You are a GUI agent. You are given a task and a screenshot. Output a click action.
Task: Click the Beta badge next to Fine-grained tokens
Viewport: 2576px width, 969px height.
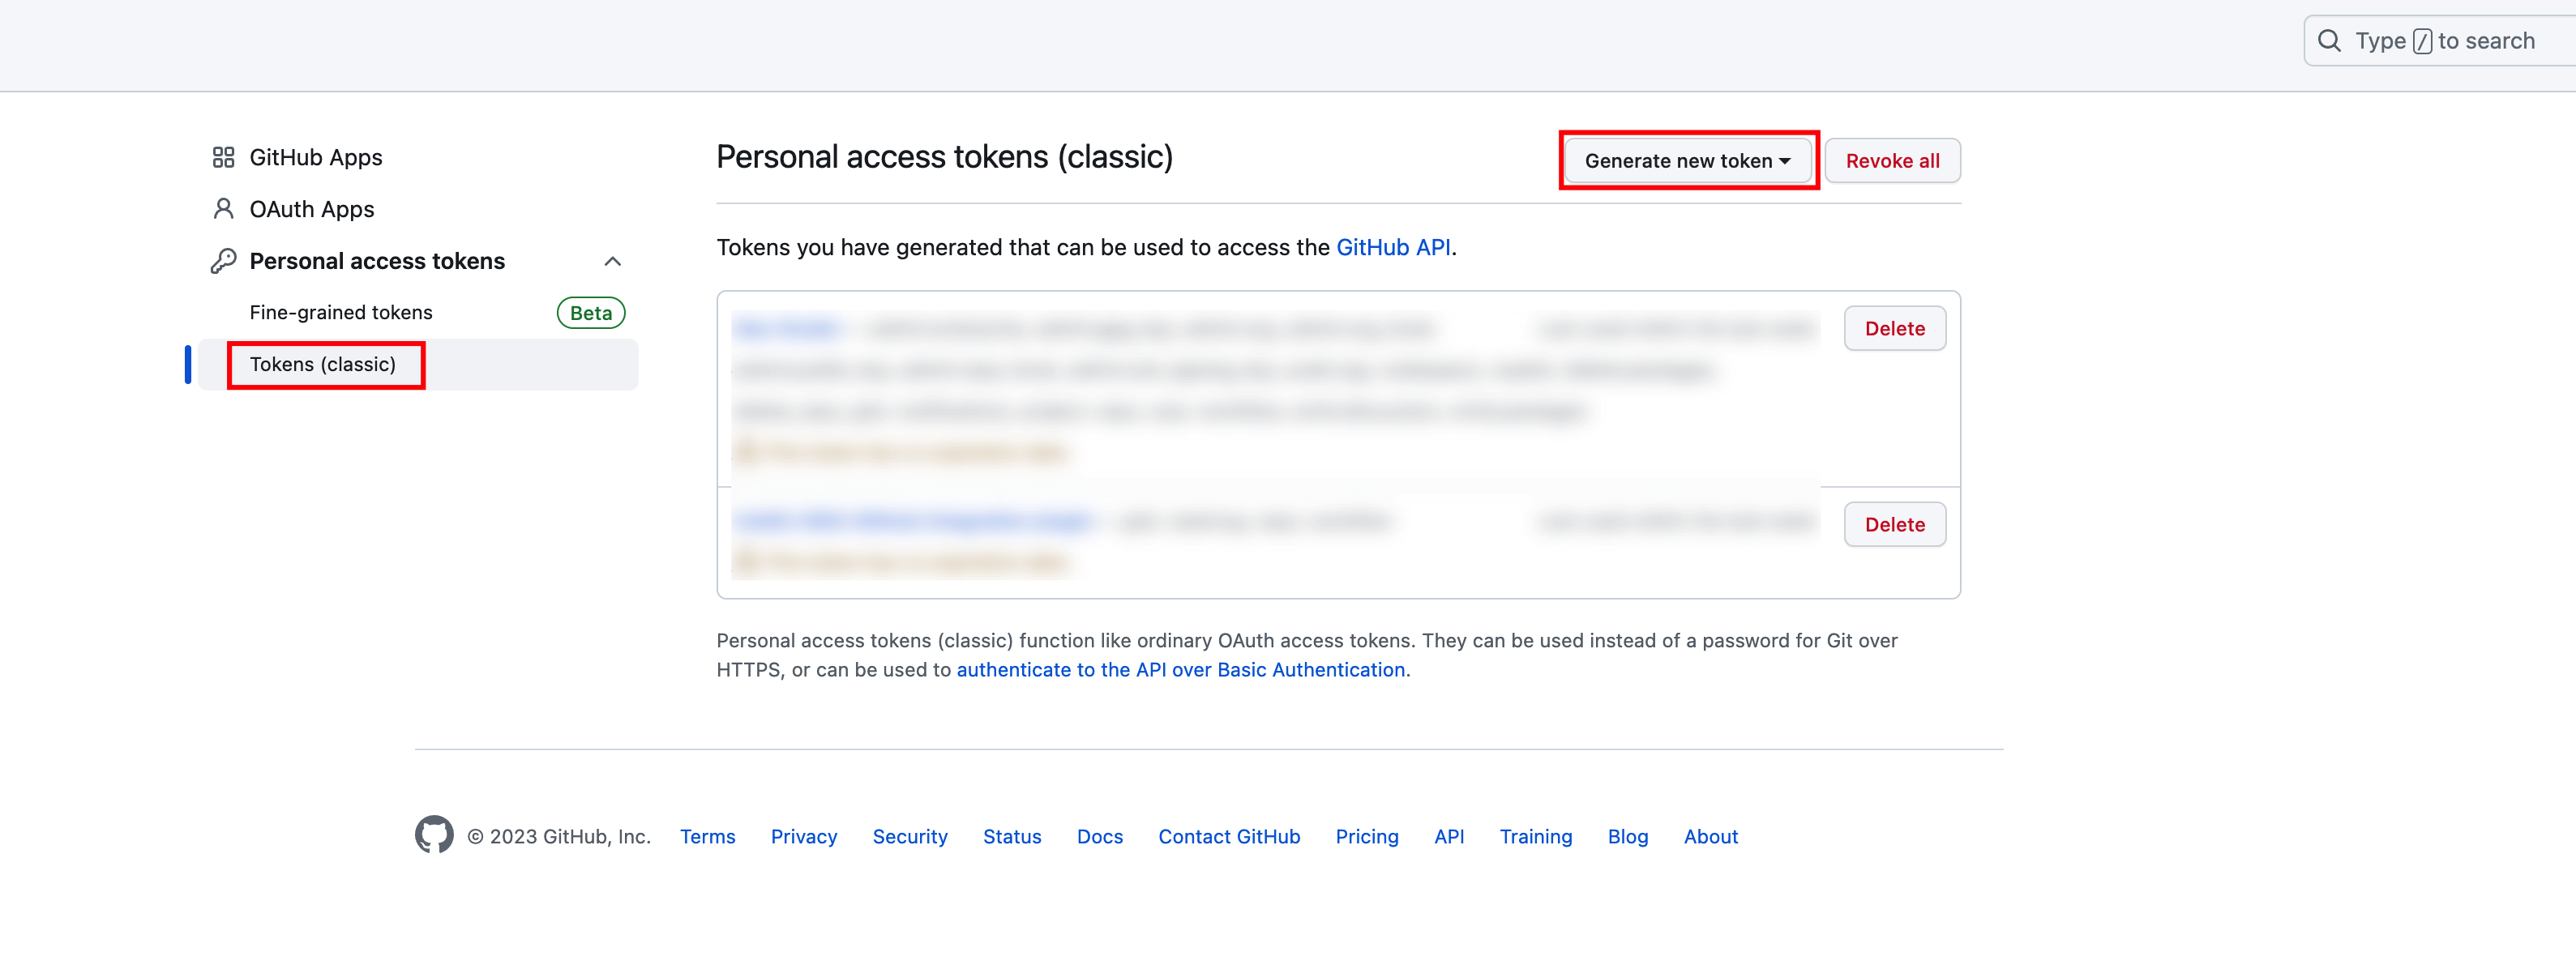(590, 312)
